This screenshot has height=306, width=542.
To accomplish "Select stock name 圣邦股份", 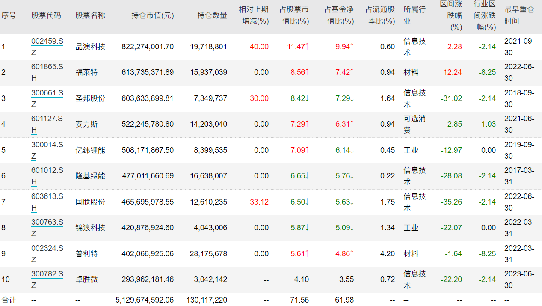I will pyautogui.click(x=90, y=98).
